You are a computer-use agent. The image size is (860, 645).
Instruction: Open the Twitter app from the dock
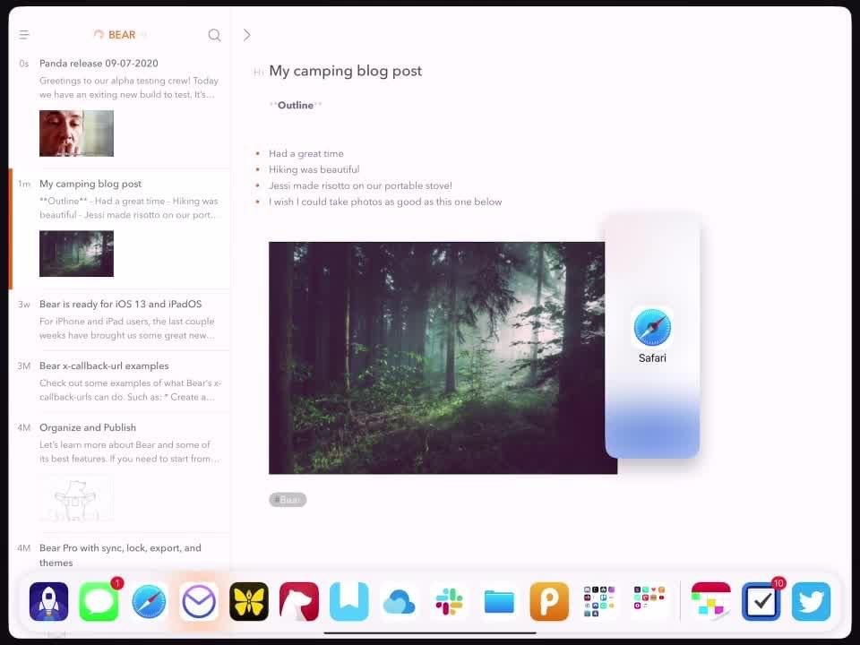[x=811, y=602]
